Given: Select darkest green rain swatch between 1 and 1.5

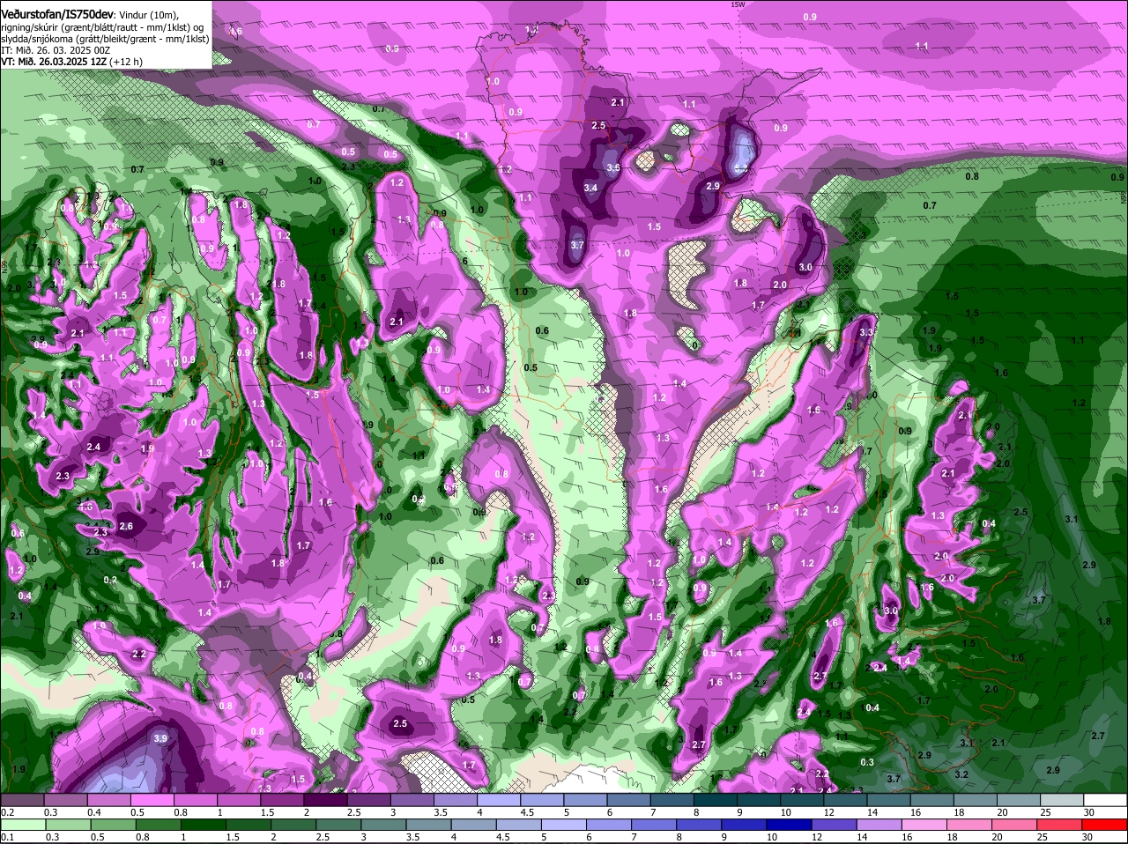Looking at the screenshot, I should (204, 825).
